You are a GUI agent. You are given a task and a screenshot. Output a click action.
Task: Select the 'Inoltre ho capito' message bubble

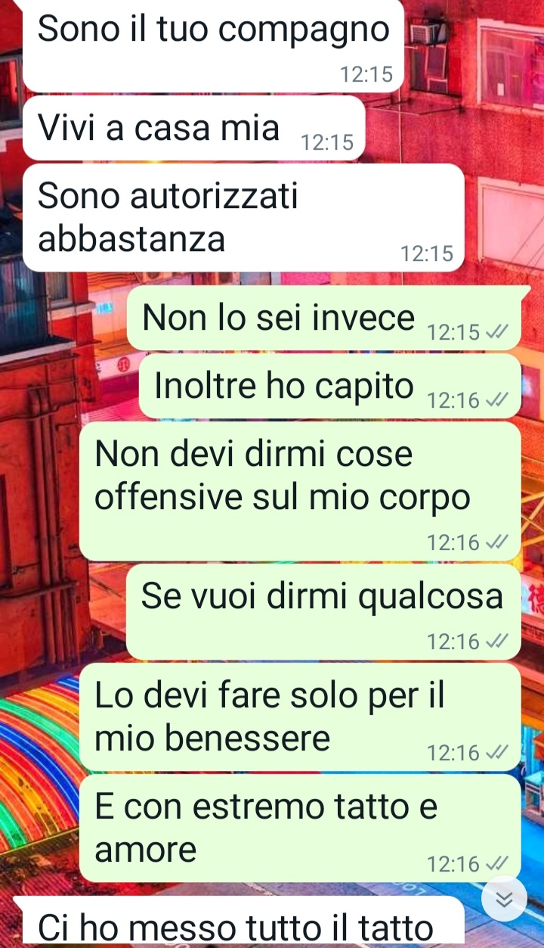tap(330, 386)
